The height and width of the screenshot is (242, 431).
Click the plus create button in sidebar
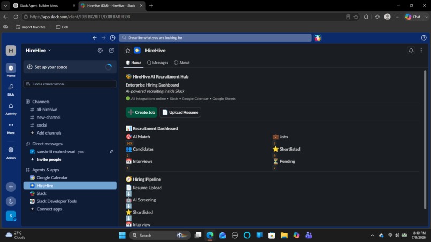click(x=11, y=187)
